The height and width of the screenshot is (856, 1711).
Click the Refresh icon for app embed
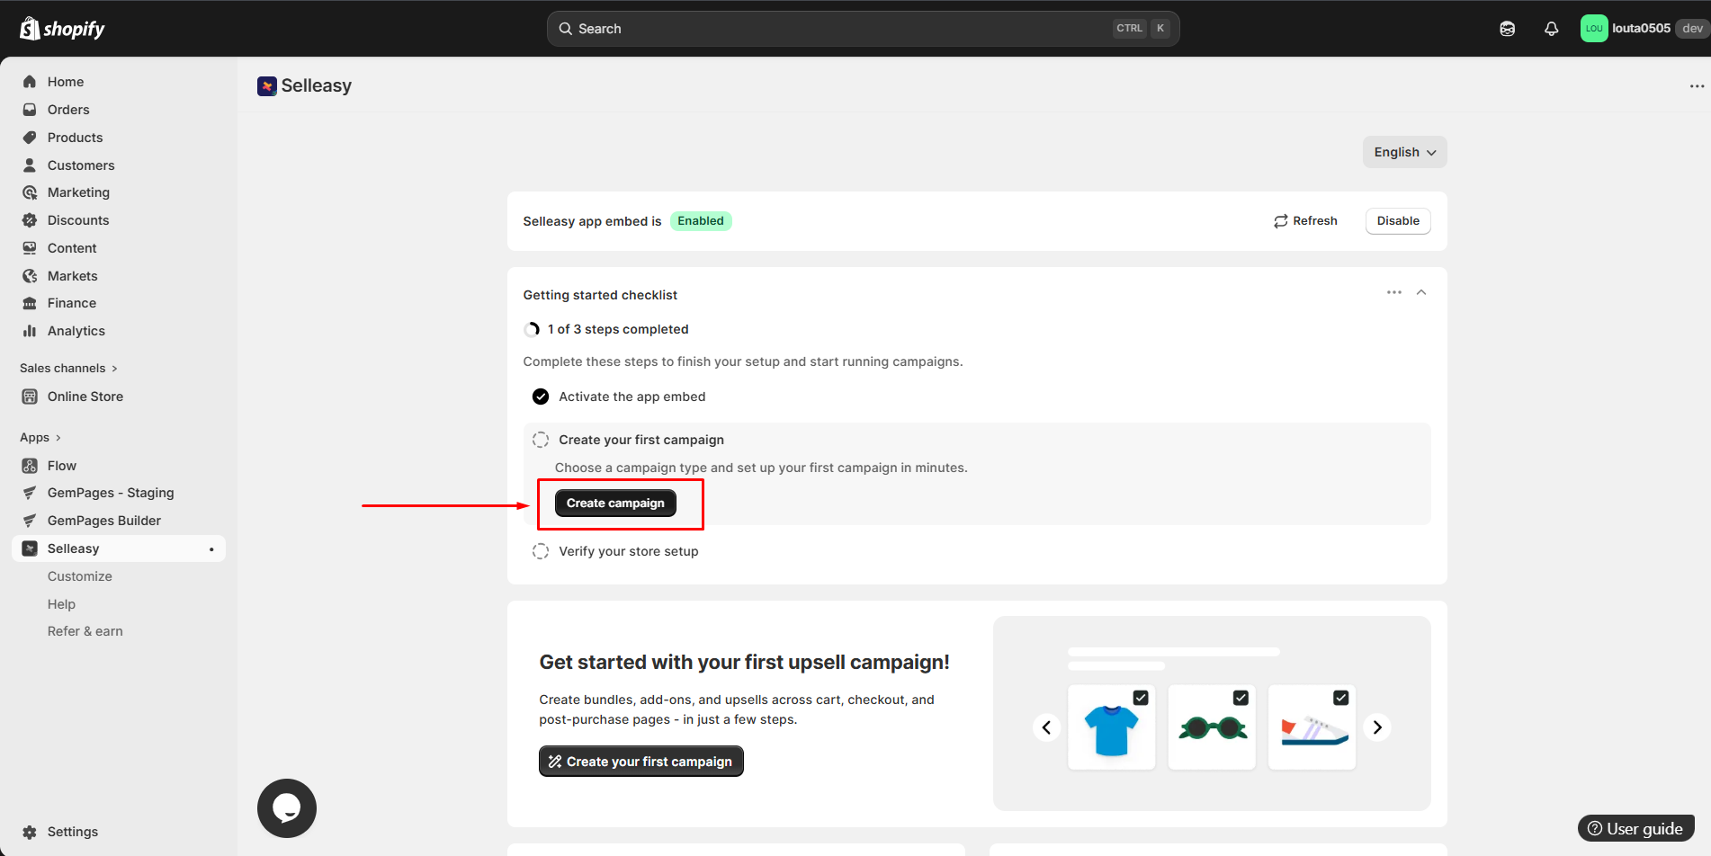(1281, 221)
